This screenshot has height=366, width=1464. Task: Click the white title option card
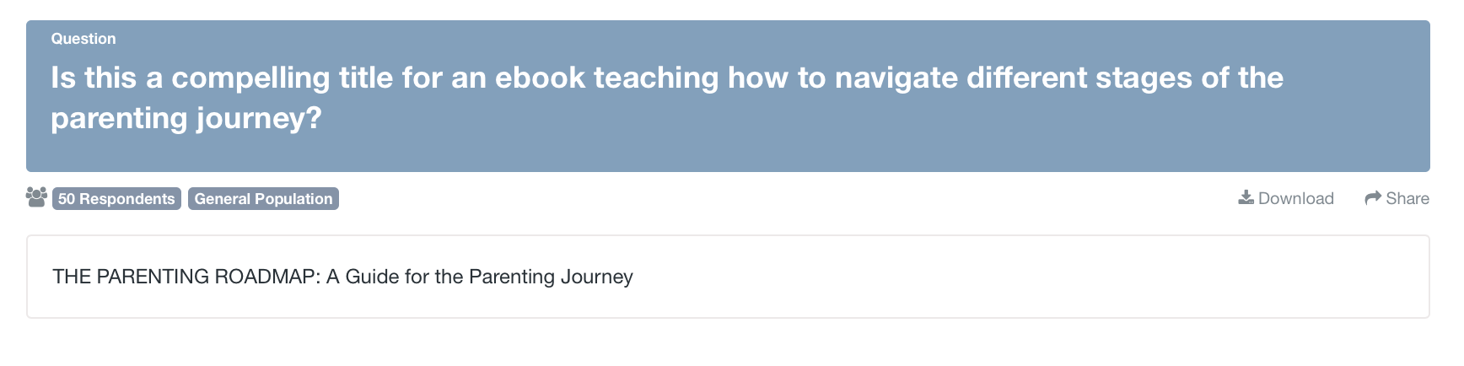tap(928, 277)
